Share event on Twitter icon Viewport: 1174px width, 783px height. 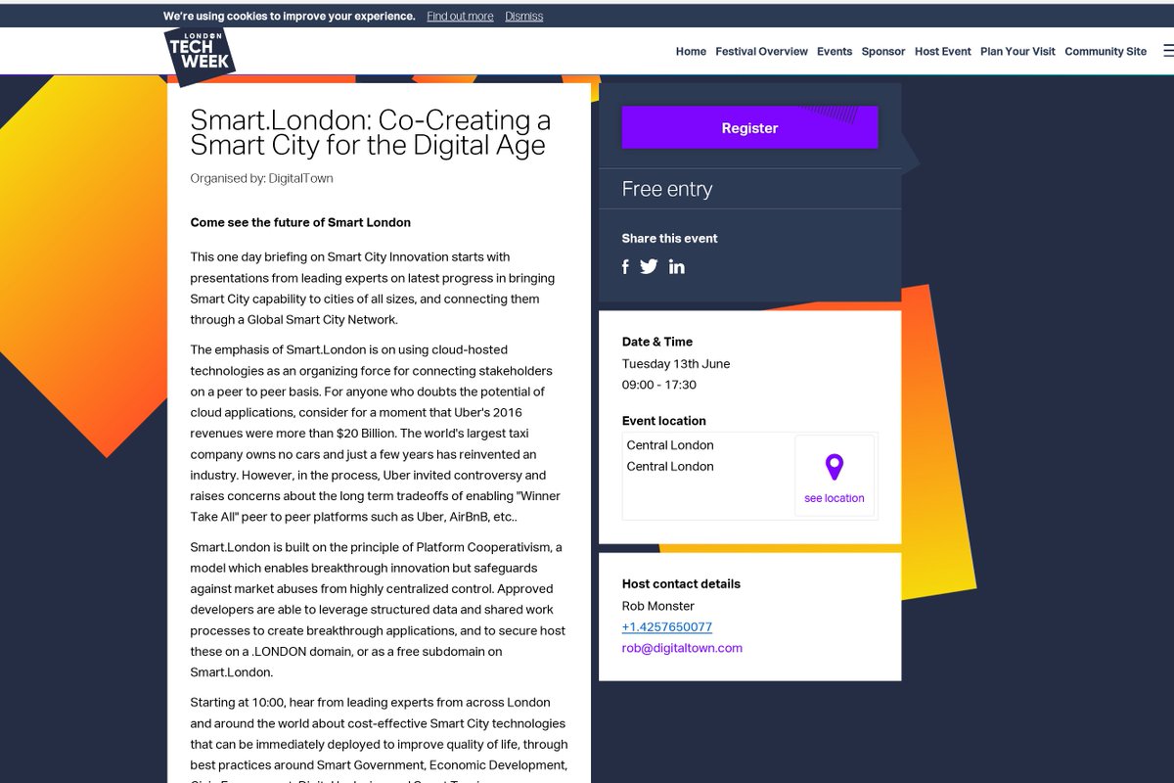(649, 266)
